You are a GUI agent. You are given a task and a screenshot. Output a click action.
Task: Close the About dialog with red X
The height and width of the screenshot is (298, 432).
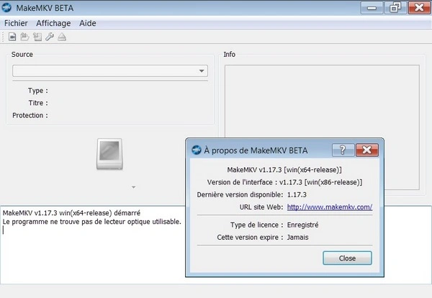tap(367, 150)
